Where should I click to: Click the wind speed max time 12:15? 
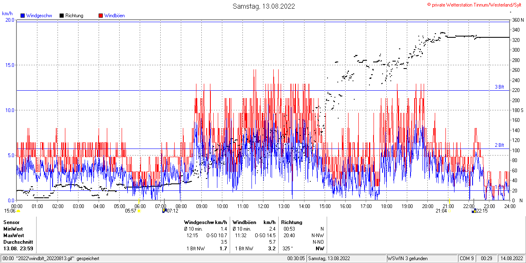192,236
